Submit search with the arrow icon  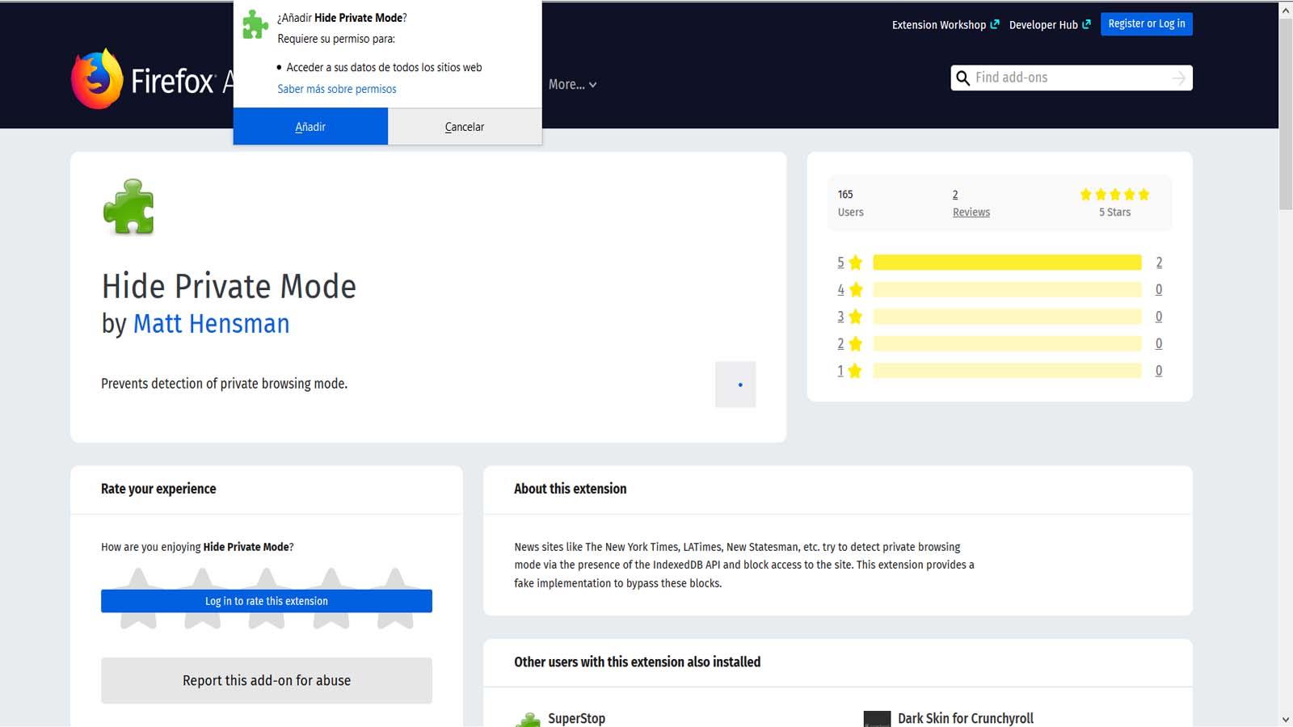tap(1179, 78)
